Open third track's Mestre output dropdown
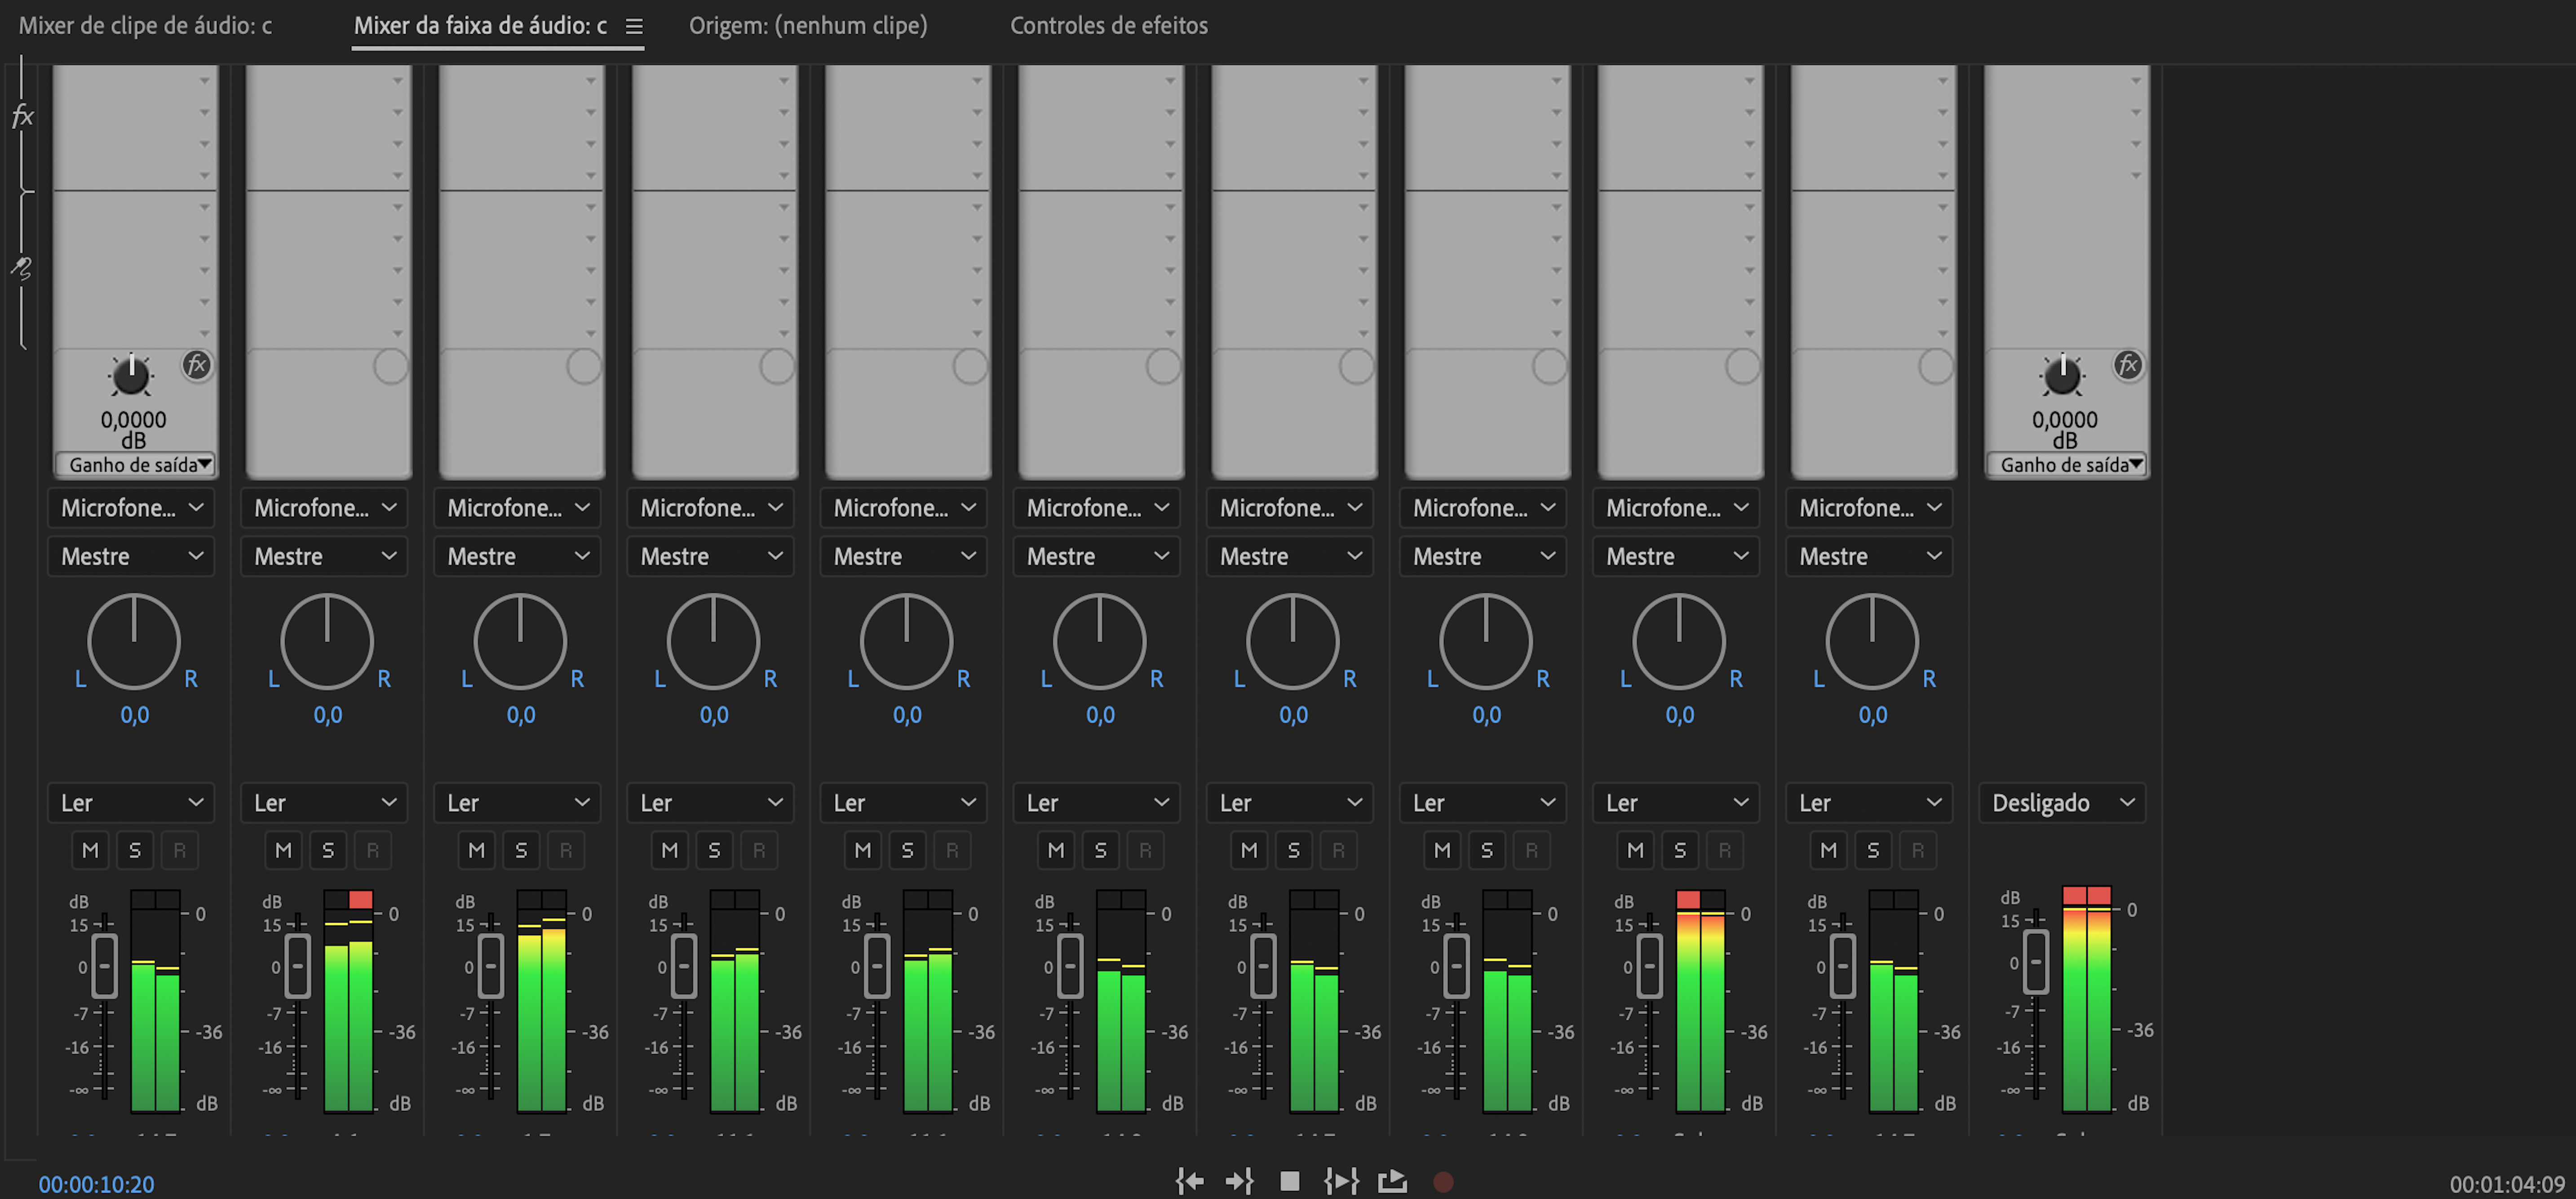Screen dimensions: 2576x1199 (x=517, y=556)
